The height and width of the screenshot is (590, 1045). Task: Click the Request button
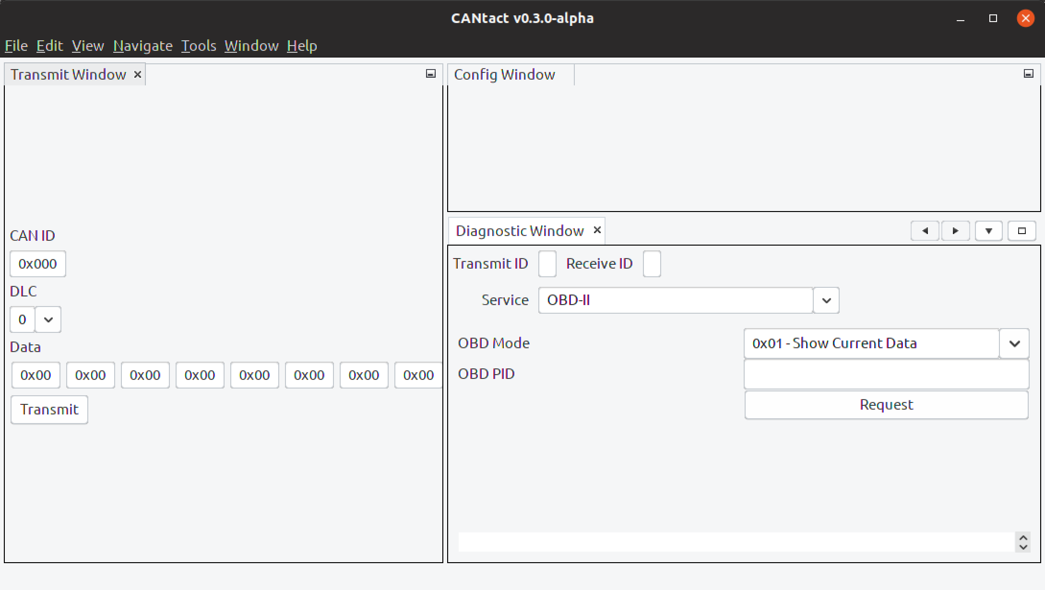[887, 405]
